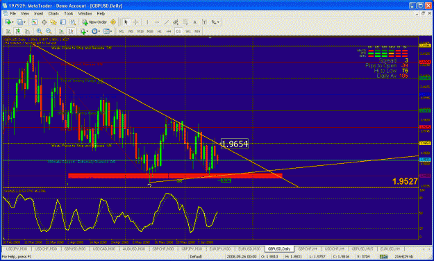Screen dimensions: 434x261
Task: Set timeframe with the M30 button
Action: pyautogui.click(x=150, y=31)
